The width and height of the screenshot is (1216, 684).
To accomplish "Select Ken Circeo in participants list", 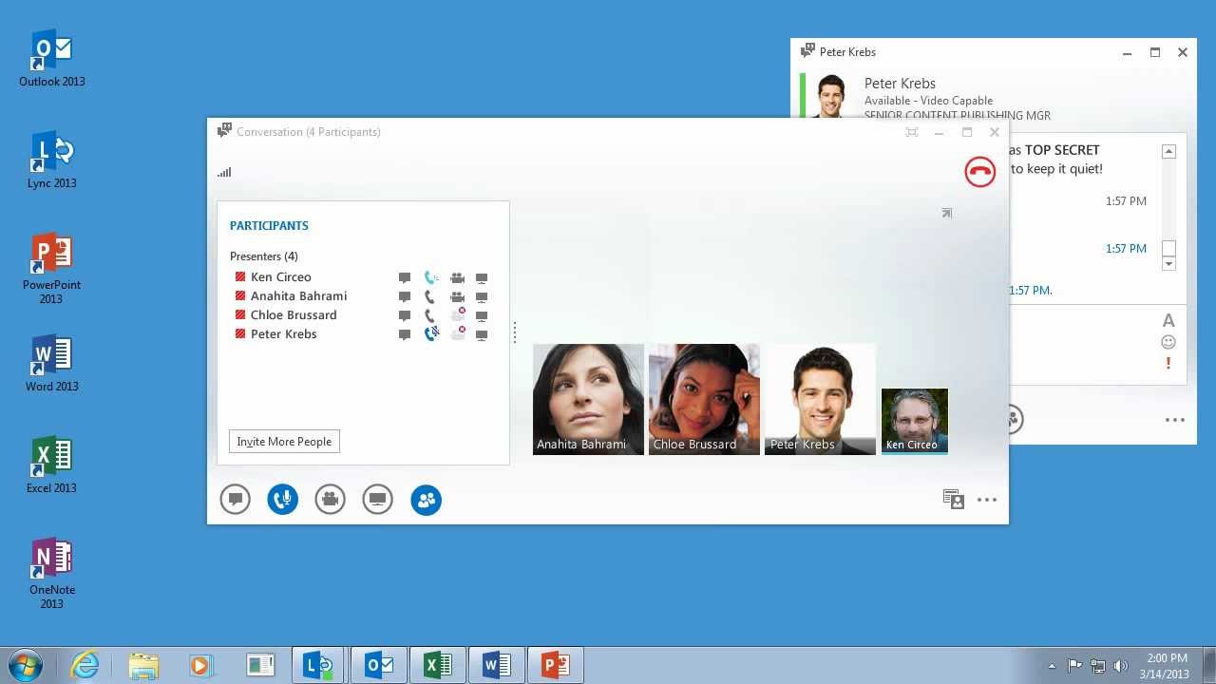I will 281,277.
